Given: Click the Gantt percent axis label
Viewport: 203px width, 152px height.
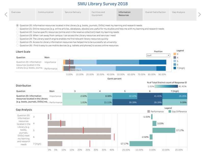Looking at the screenshot, I should (114, 79).
